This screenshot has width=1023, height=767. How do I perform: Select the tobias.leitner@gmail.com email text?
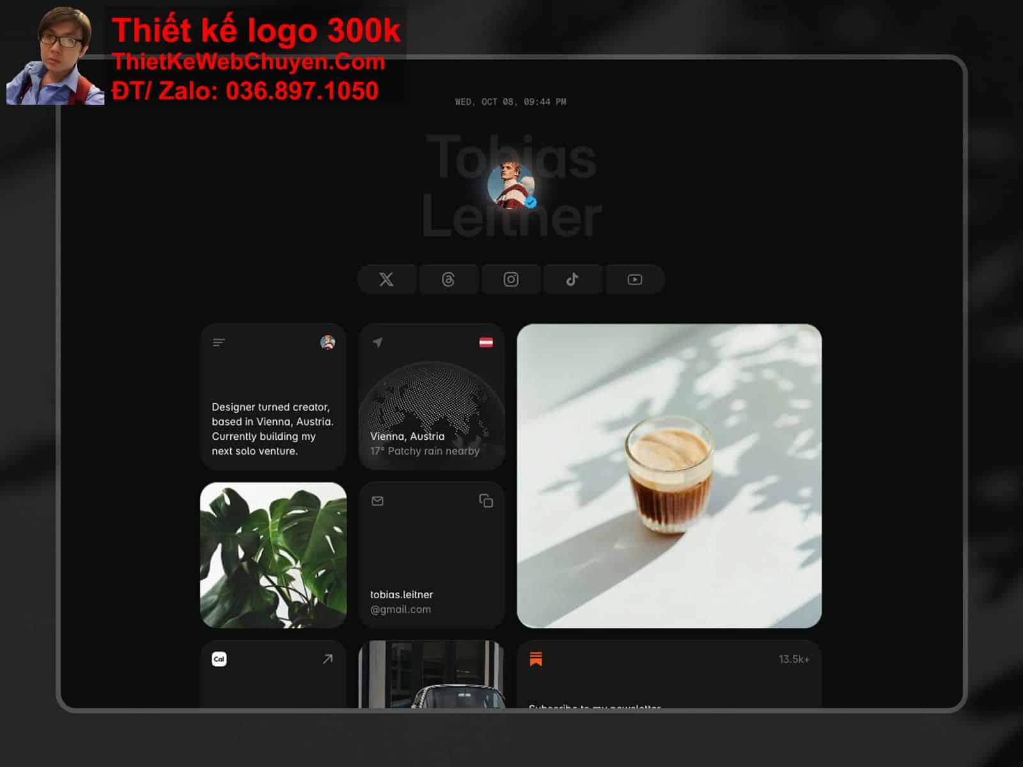point(402,601)
